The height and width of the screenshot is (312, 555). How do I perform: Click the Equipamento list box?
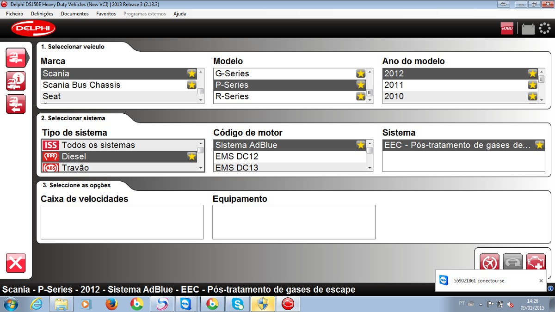click(294, 222)
